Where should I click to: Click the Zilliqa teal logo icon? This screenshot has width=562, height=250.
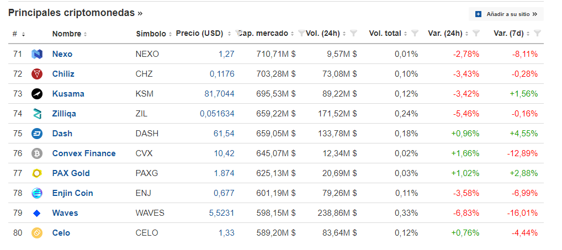(x=37, y=114)
